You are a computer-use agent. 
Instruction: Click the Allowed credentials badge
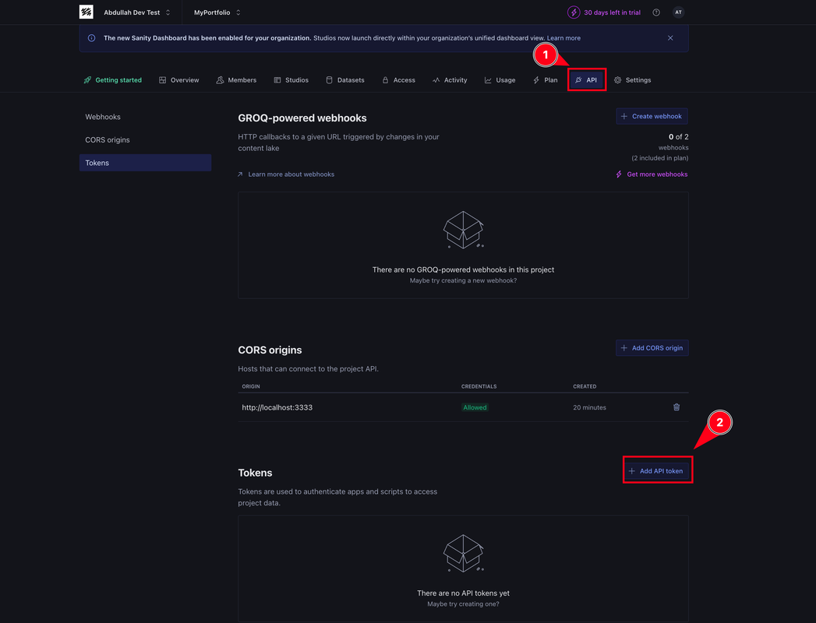(x=475, y=407)
